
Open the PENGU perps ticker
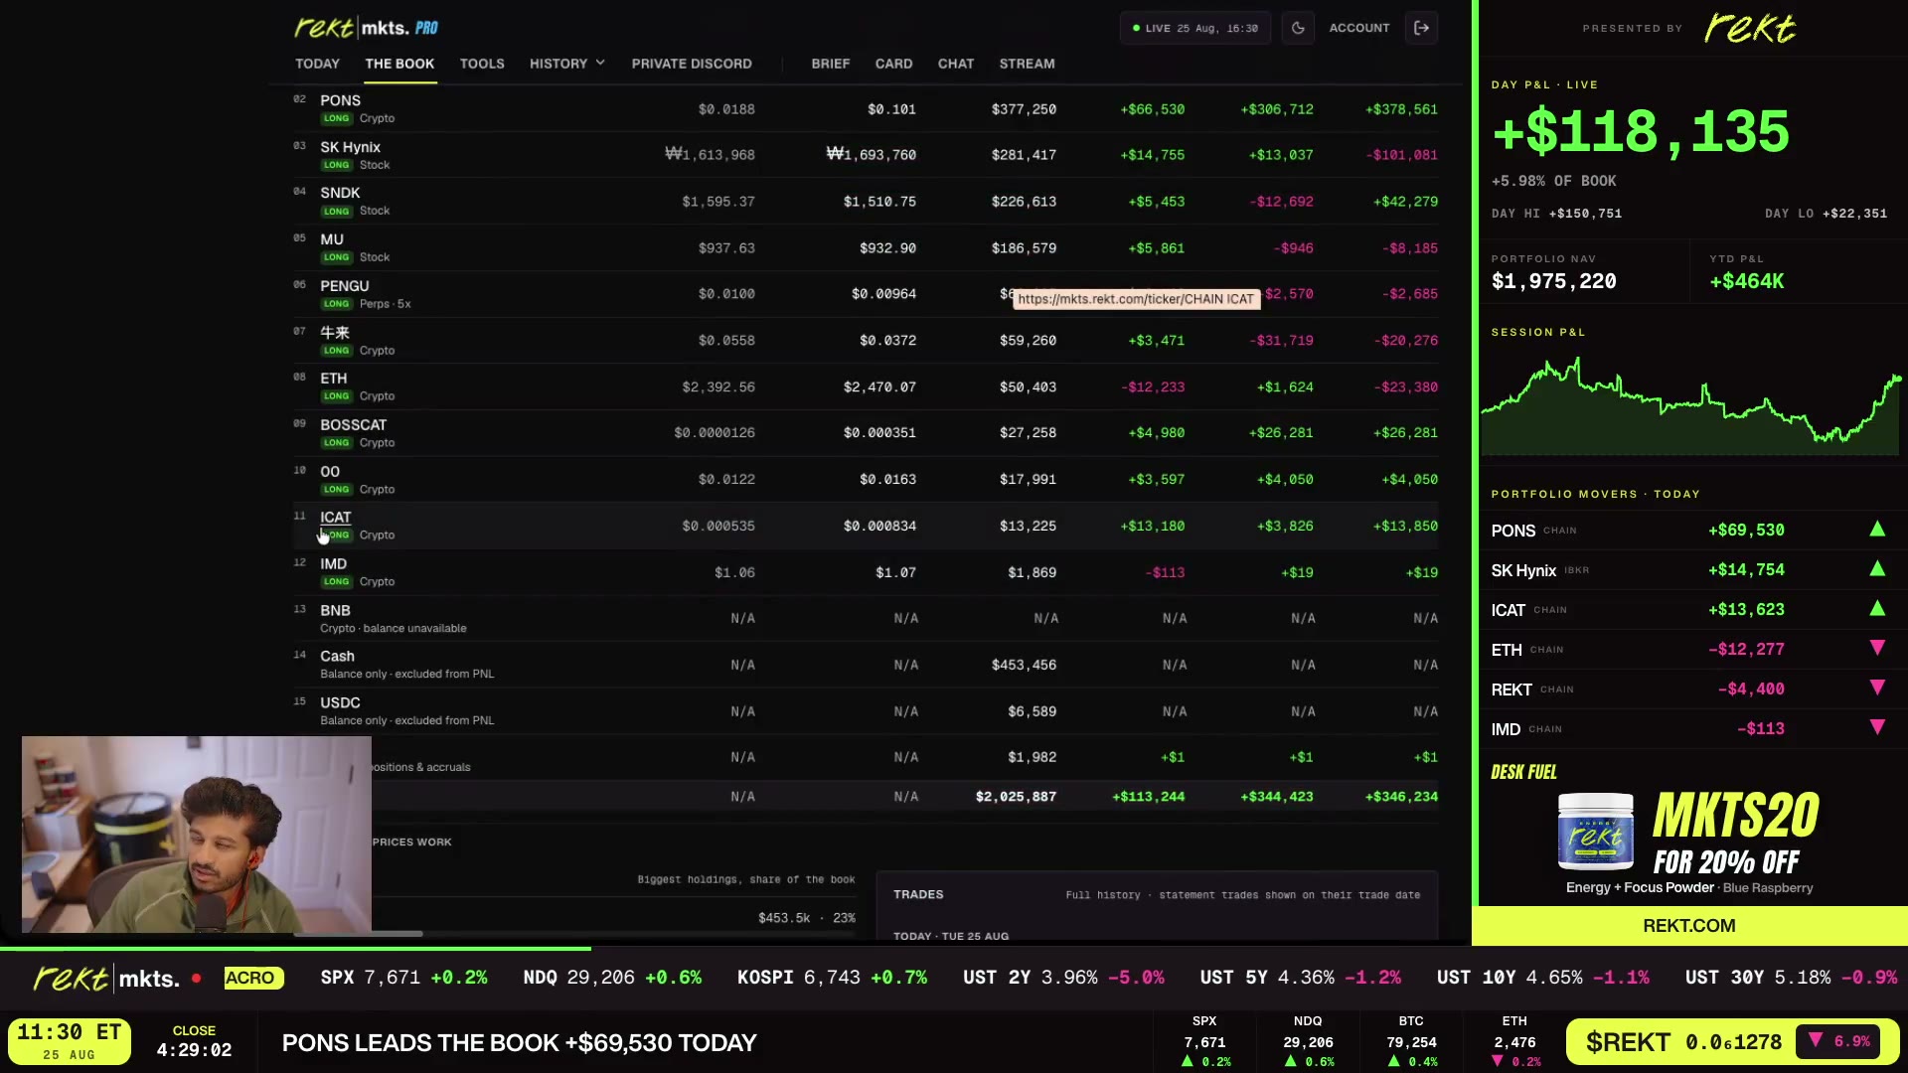point(344,286)
